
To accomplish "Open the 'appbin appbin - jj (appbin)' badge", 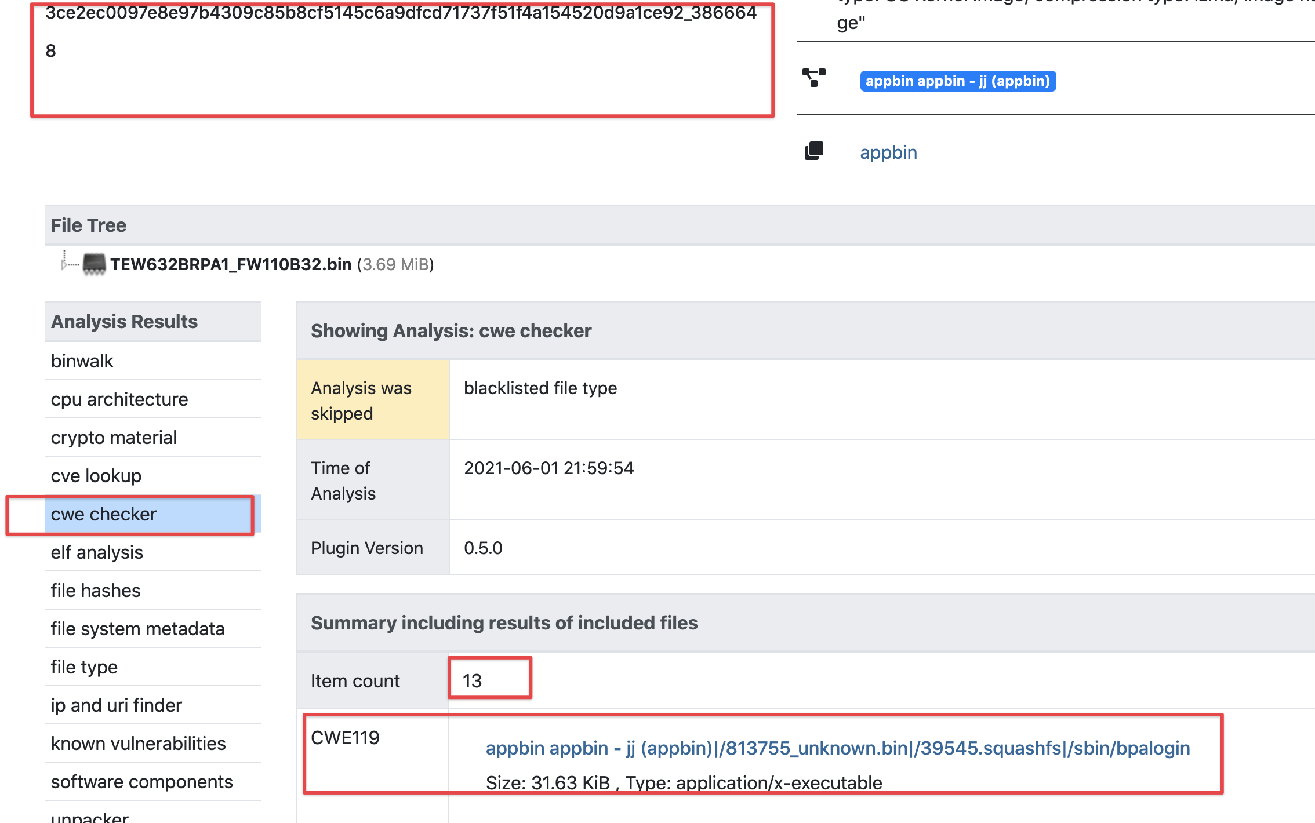I will pyautogui.click(x=958, y=81).
